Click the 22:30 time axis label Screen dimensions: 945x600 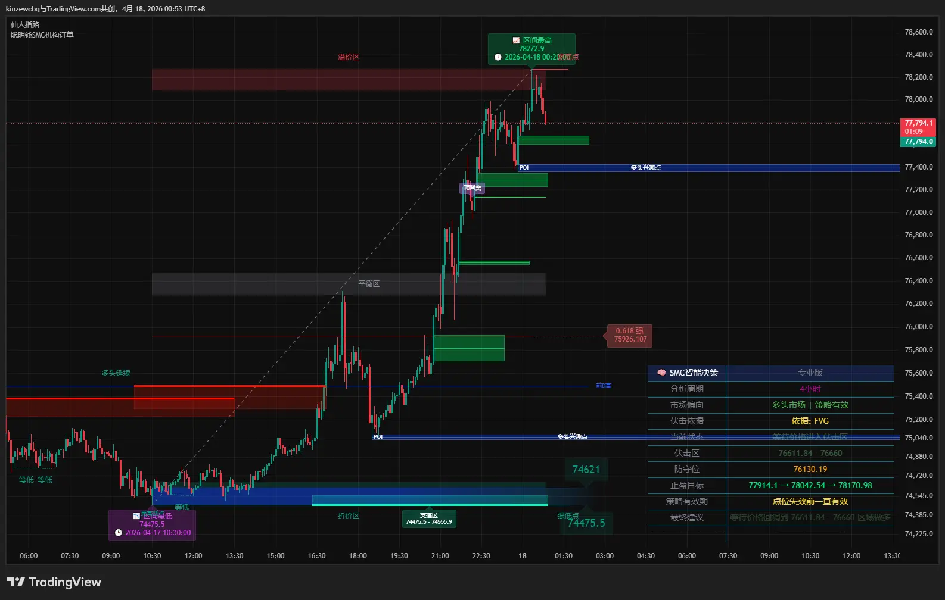pos(481,556)
